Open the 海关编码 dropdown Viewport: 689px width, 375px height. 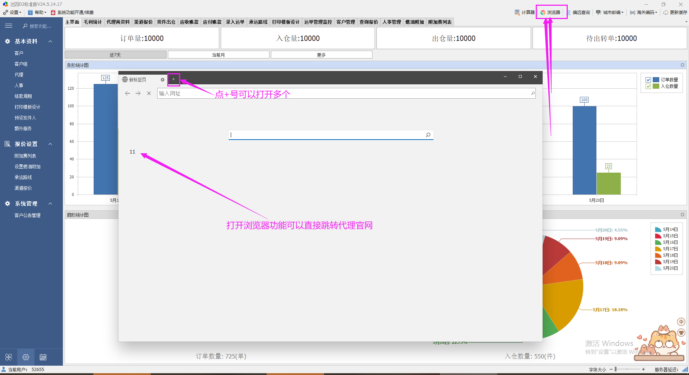(x=644, y=13)
